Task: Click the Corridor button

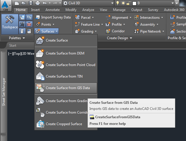Action: point(115,31)
